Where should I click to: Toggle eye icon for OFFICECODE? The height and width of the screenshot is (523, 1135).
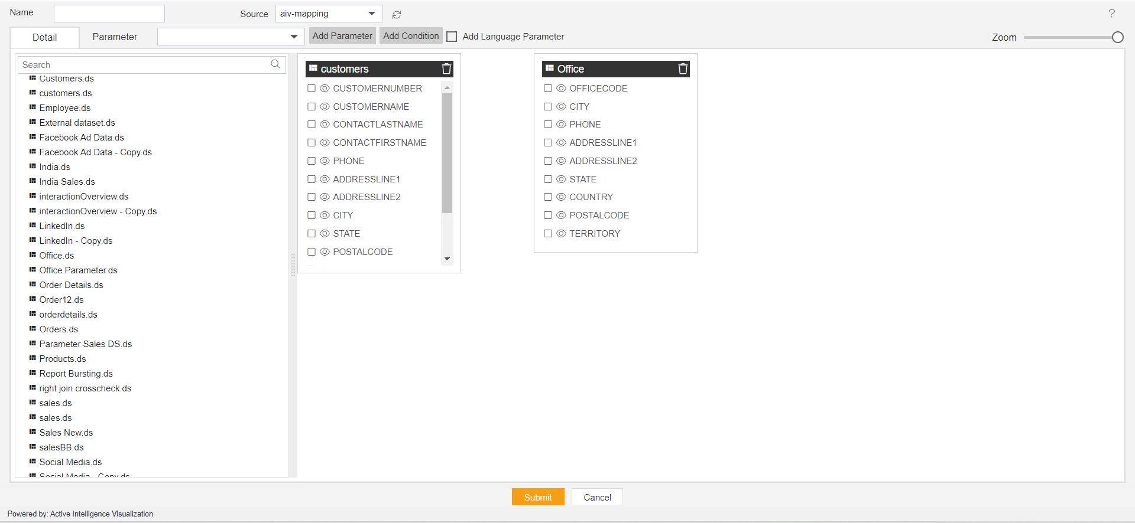pyautogui.click(x=561, y=89)
